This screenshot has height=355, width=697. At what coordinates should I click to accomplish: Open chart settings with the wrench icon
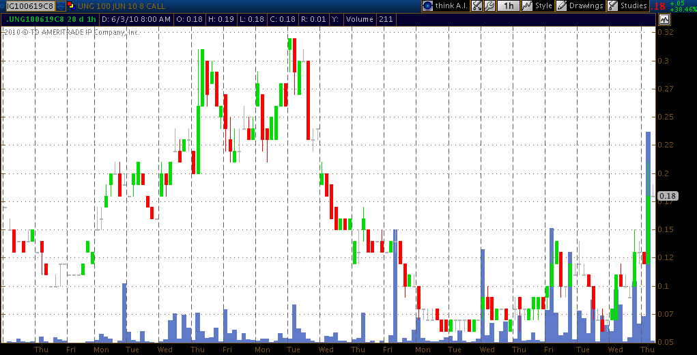pyautogui.click(x=489, y=5)
